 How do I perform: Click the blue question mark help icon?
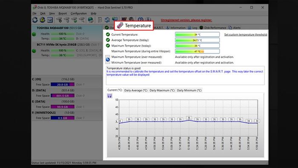point(140,20)
